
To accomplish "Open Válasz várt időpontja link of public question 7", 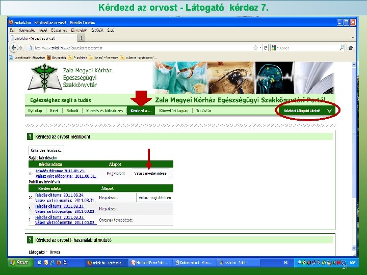I will 66,223.
